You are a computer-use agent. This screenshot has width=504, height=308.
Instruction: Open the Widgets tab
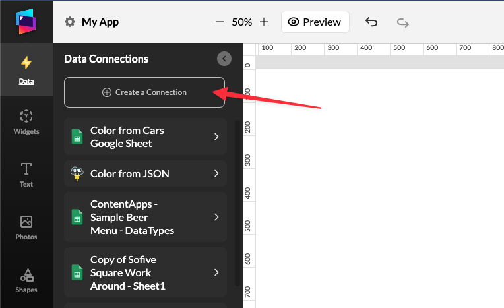click(x=26, y=122)
